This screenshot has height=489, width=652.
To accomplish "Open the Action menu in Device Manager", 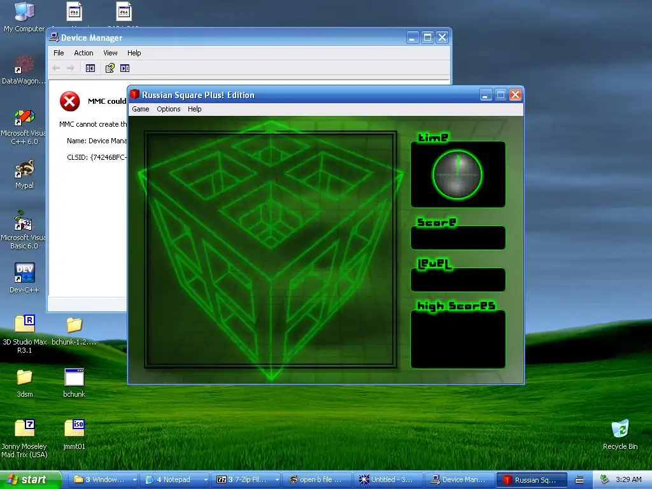I will click(83, 53).
